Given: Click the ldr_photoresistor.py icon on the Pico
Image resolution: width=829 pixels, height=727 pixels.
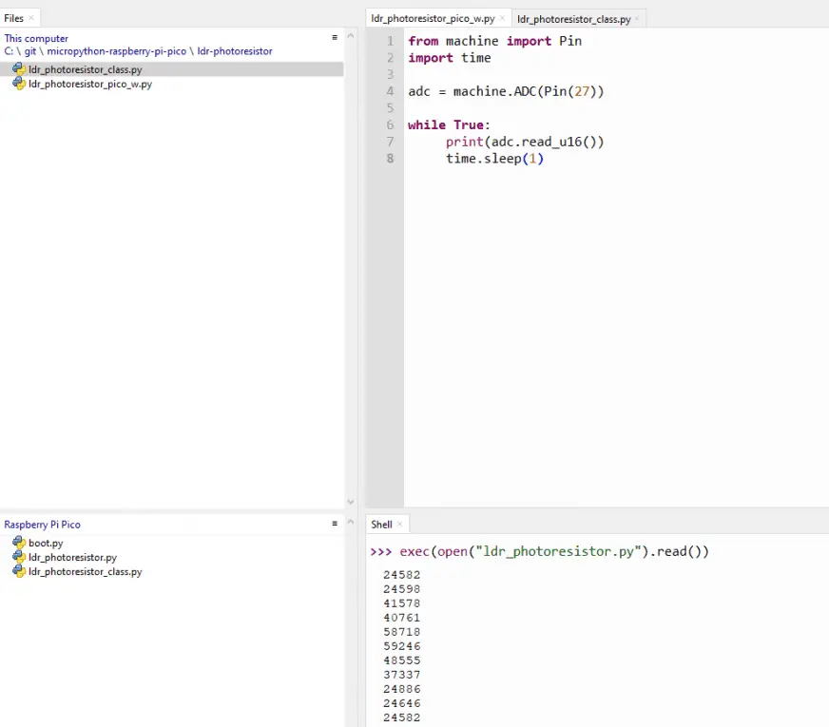Looking at the screenshot, I should (x=18, y=557).
